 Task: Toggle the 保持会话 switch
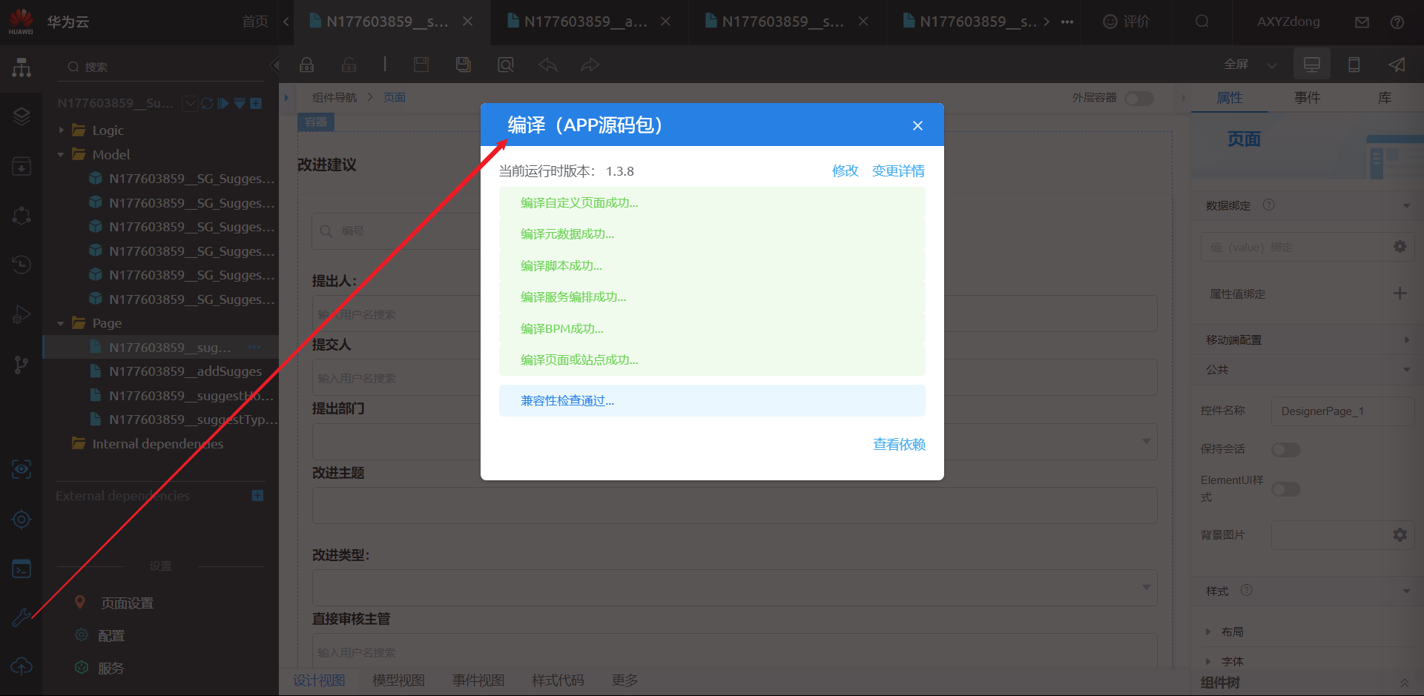[1286, 449]
